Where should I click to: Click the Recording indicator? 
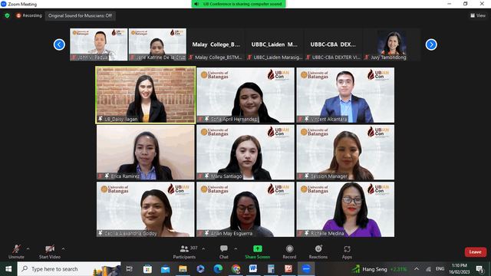[29, 15]
